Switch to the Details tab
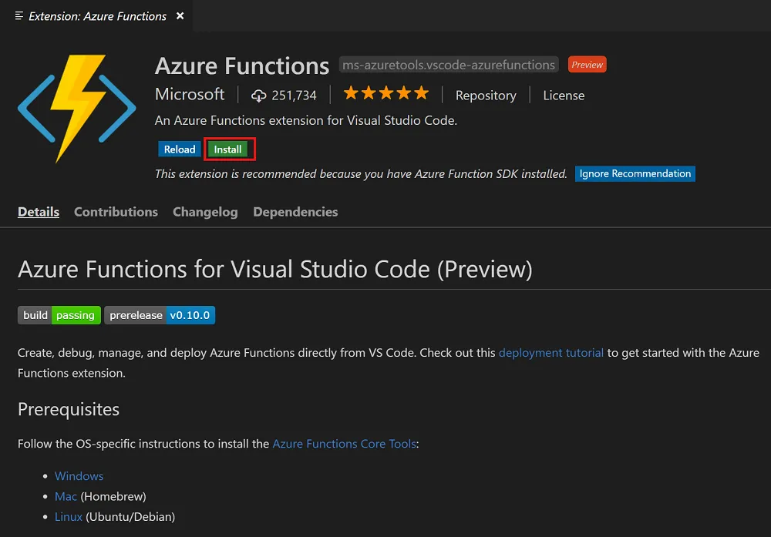This screenshot has height=537, width=771. click(39, 212)
